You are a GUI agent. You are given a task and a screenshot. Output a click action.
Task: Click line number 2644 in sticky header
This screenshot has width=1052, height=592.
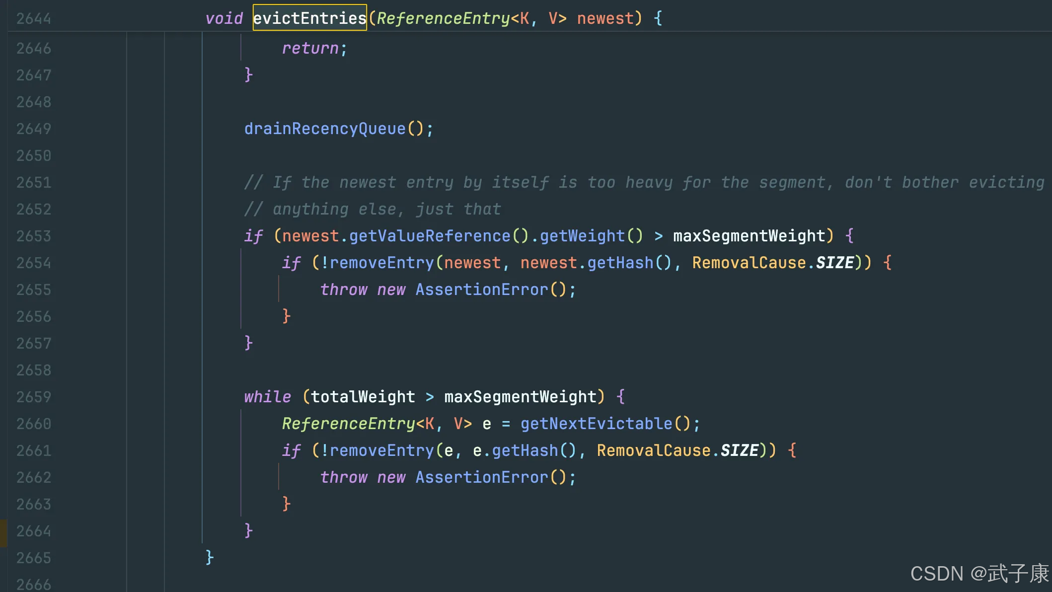coord(34,18)
